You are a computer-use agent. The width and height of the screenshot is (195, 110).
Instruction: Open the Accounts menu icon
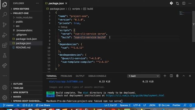pos(5,87)
